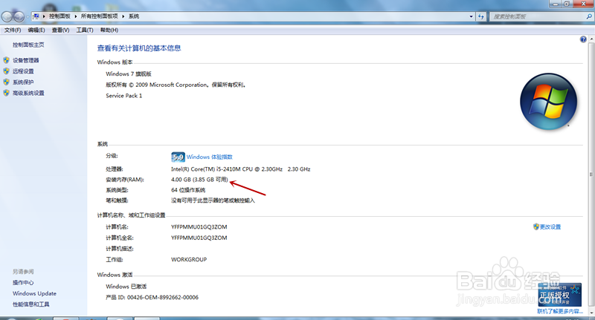Open the 查看(V) menu

click(60, 30)
